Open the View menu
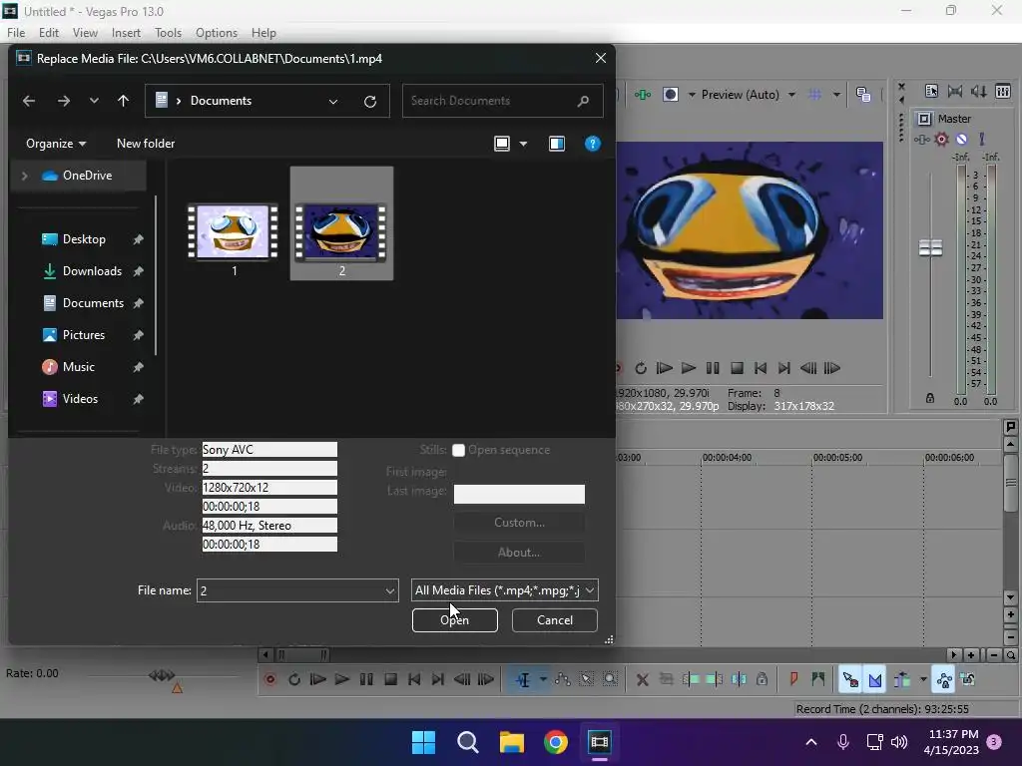This screenshot has width=1022, height=766. [85, 33]
